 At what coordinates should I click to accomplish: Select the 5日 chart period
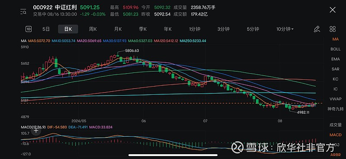pos(46,29)
